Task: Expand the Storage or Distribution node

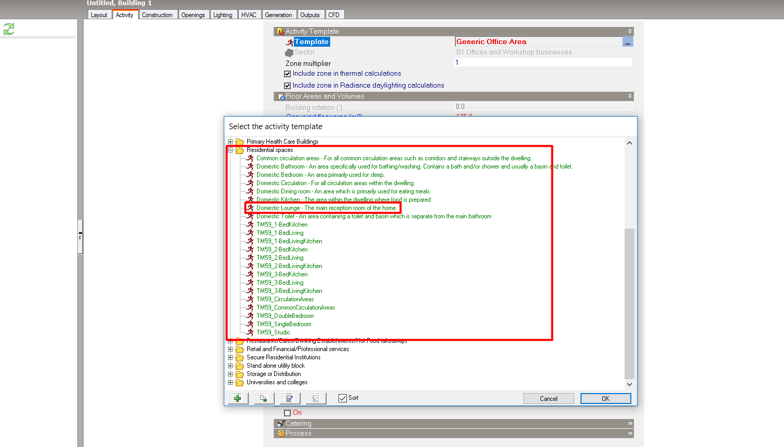Action: click(x=231, y=374)
